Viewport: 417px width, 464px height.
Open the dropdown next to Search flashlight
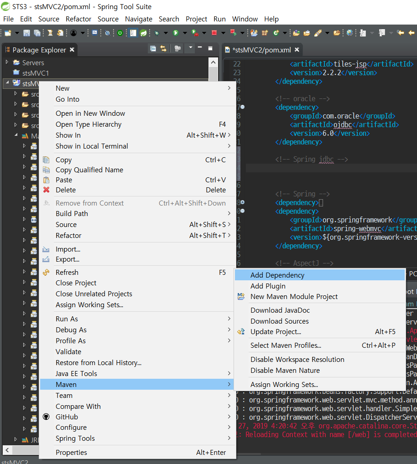tap(327, 33)
